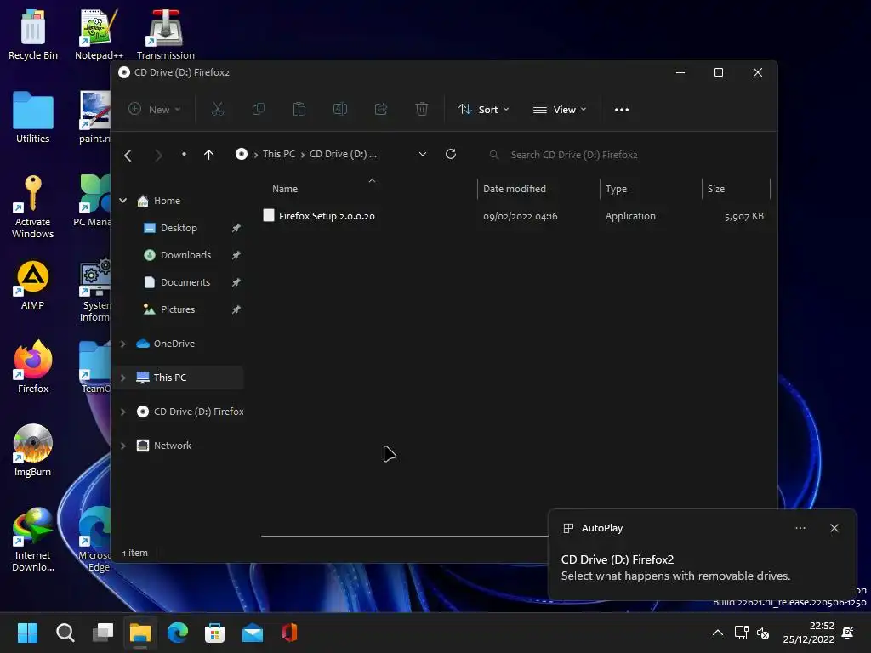Expand the This PC tree node
Image resolution: width=871 pixels, height=653 pixels.
pos(122,378)
